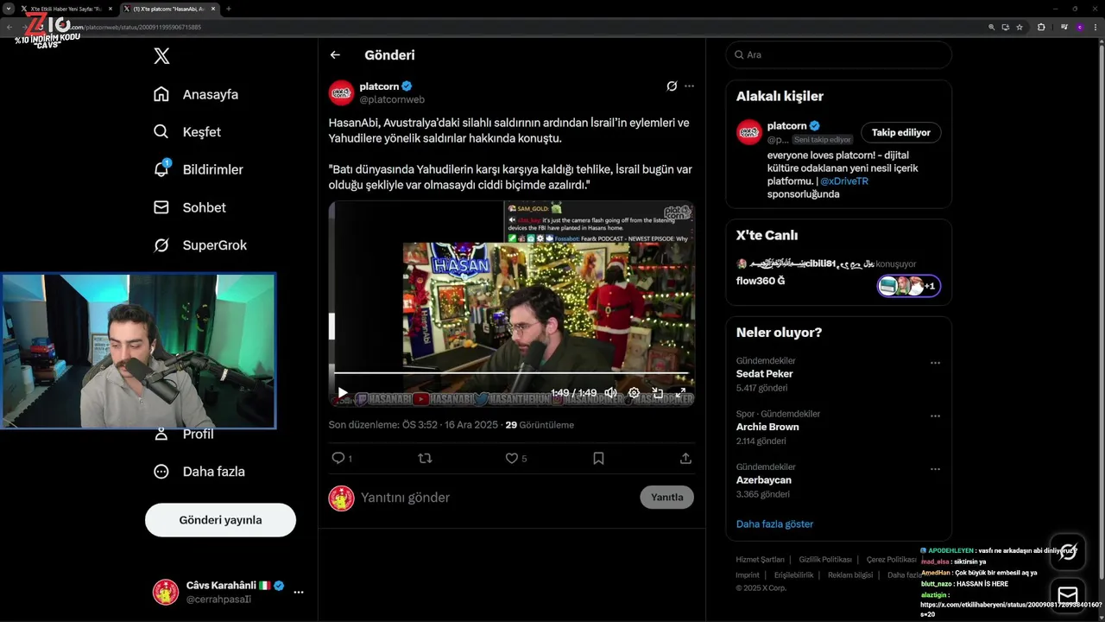This screenshot has width=1105, height=622.
Task: Open options for Archie Brown trend
Action: tap(935, 416)
